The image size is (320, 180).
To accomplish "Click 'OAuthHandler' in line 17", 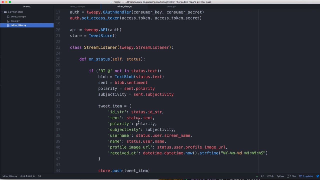I will (x=117, y=12).
